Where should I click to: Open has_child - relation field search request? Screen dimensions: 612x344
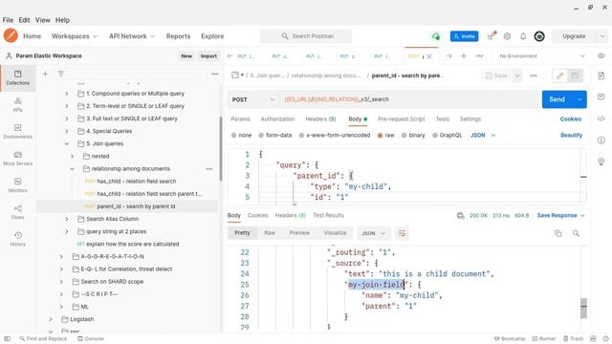(x=137, y=182)
